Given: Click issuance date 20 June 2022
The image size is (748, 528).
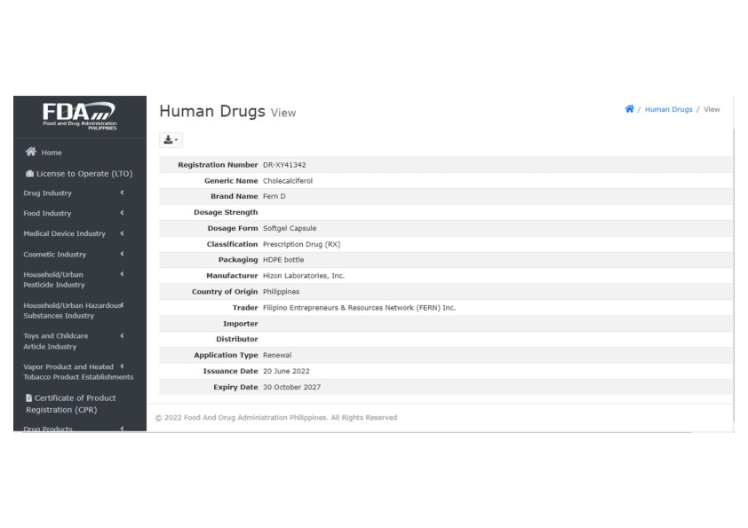Looking at the screenshot, I should coord(286,371).
